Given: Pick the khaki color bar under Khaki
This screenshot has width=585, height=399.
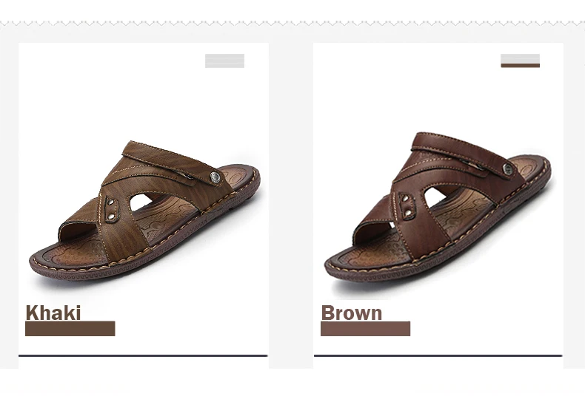Looking at the screenshot, I should click(70, 329).
